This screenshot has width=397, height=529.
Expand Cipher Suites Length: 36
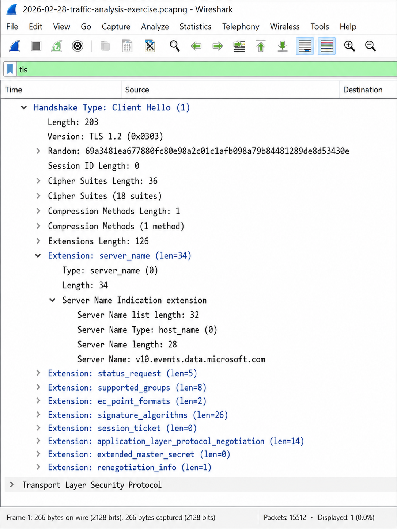pyautogui.click(x=38, y=181)
